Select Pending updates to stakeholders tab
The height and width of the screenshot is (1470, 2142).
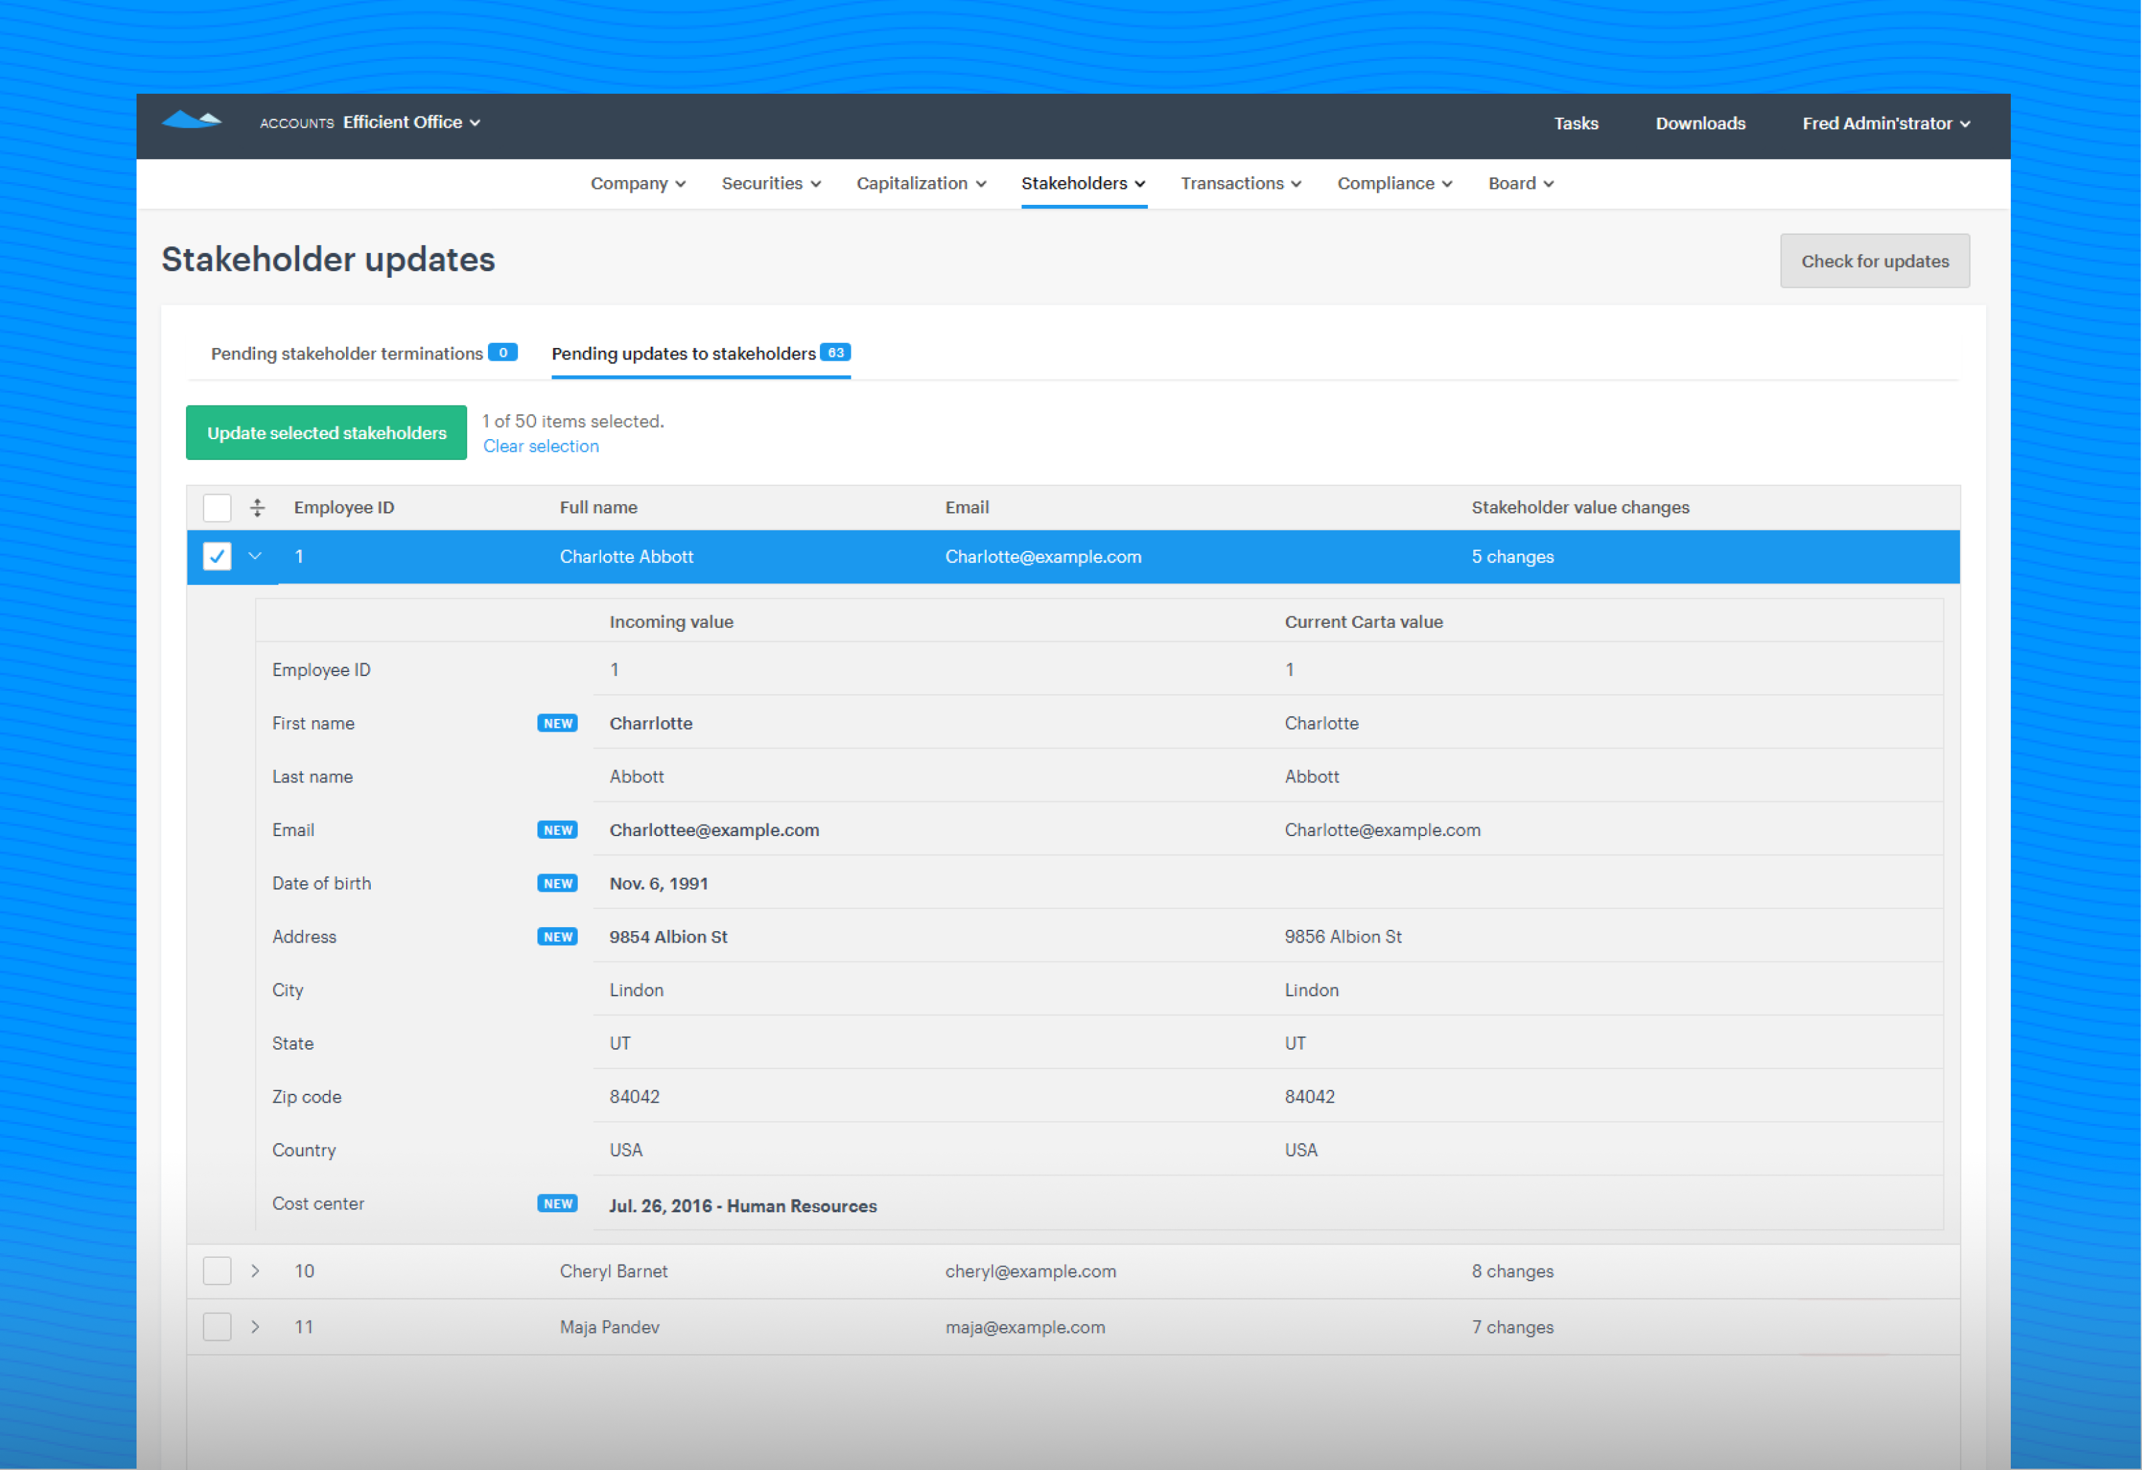pyautogui.click(x=700, y=354)
